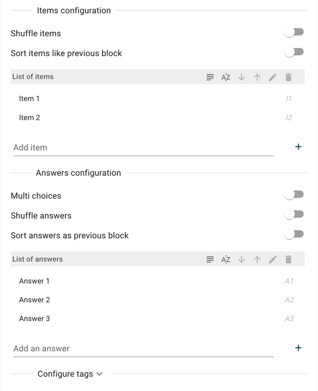This screenshot has height=391, width=318.
Task: Click the Add item text field
Action: 143,148
